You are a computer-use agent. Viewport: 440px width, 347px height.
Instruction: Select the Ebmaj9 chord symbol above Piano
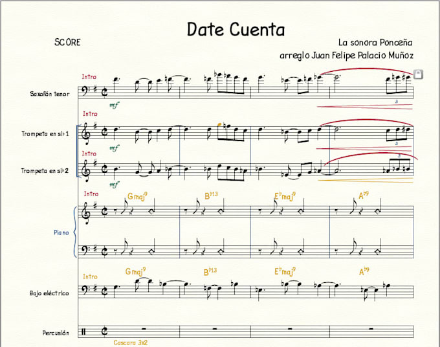coord(285,196)
